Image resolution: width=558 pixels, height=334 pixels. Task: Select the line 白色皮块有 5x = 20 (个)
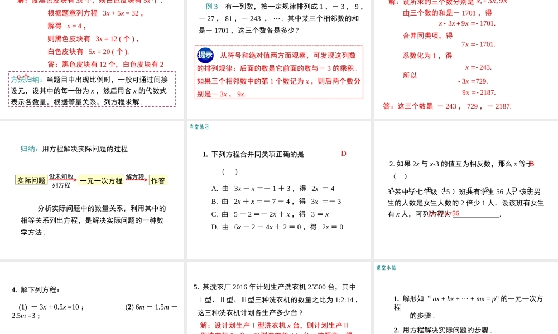click(88, 52)
